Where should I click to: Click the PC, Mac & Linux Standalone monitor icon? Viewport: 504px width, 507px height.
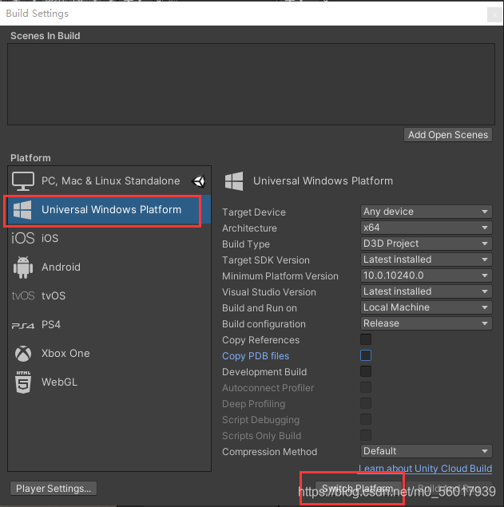[23, 181]
